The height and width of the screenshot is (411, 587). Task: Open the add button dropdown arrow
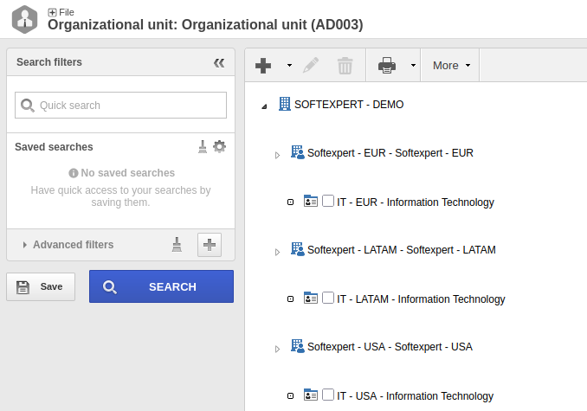pyautogui.click(x=289, y=66)
